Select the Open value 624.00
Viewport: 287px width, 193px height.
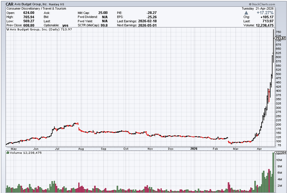29,13
